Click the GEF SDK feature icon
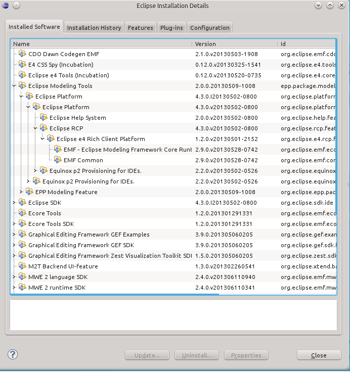The height and width of the screenshot is (372, 350). tap(22, 245)
